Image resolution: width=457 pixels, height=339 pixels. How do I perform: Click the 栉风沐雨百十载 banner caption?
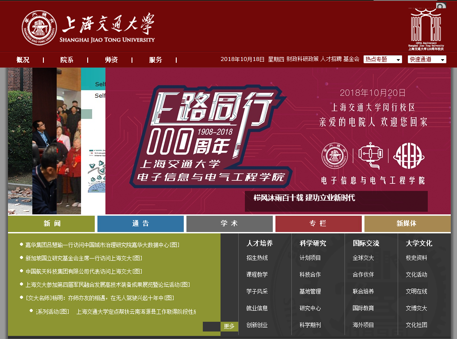304,198
